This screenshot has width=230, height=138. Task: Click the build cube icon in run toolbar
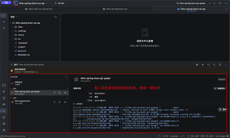(197, 65)
